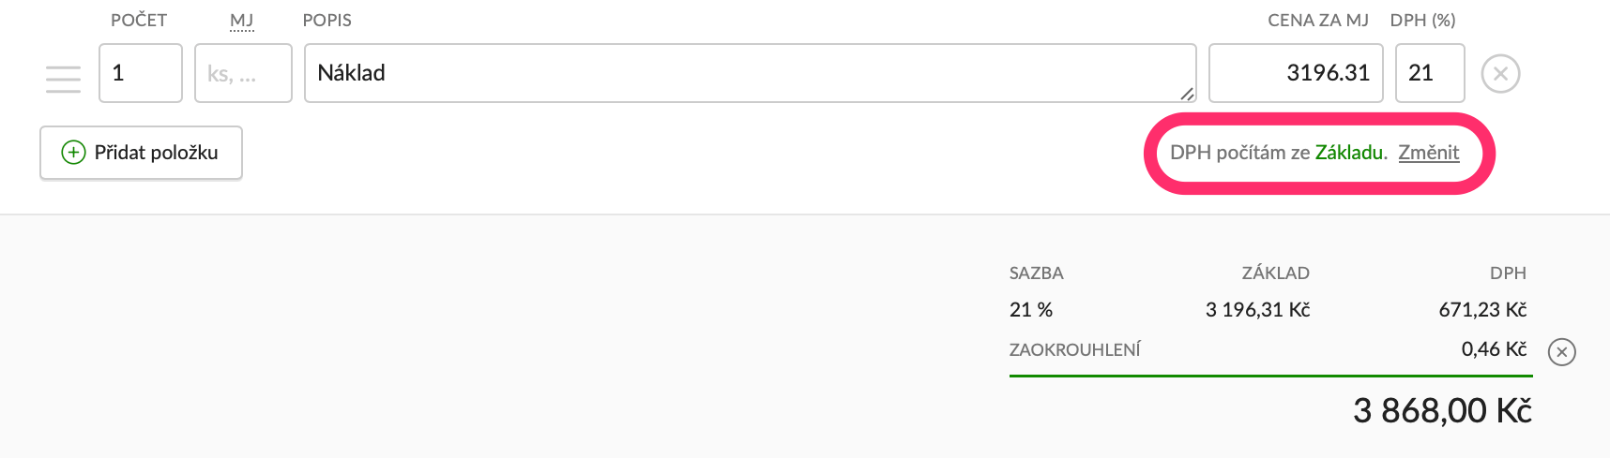Click the DPH (%) column label

1422,21
